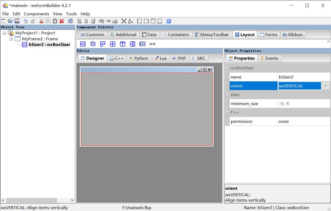The width and height of the screenshot is (331, 211).
Task: Collapse the sizer property group
Action: point(227,95)
